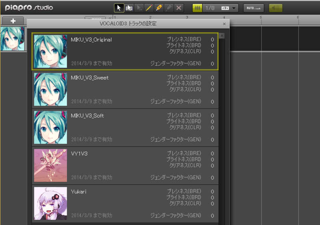Click the delete X tool
This screenshot has width=320, height=225.
click(x=179, y=8)
